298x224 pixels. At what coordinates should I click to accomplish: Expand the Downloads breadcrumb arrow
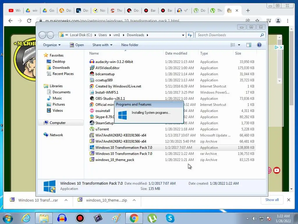point(148,35)
